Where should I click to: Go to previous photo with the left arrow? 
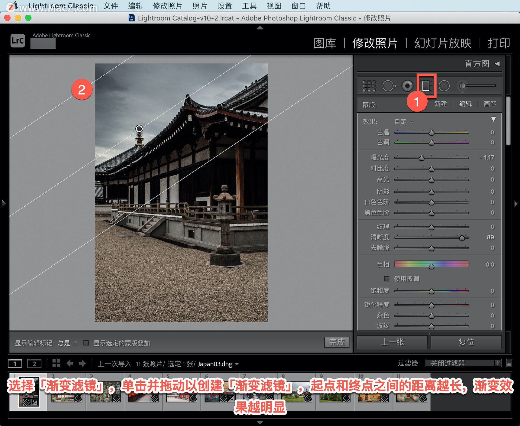click(70, 363)
